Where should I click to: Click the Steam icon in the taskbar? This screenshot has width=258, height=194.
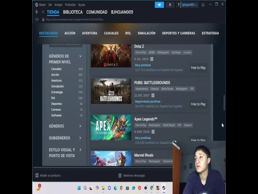[x=164, y=188]
